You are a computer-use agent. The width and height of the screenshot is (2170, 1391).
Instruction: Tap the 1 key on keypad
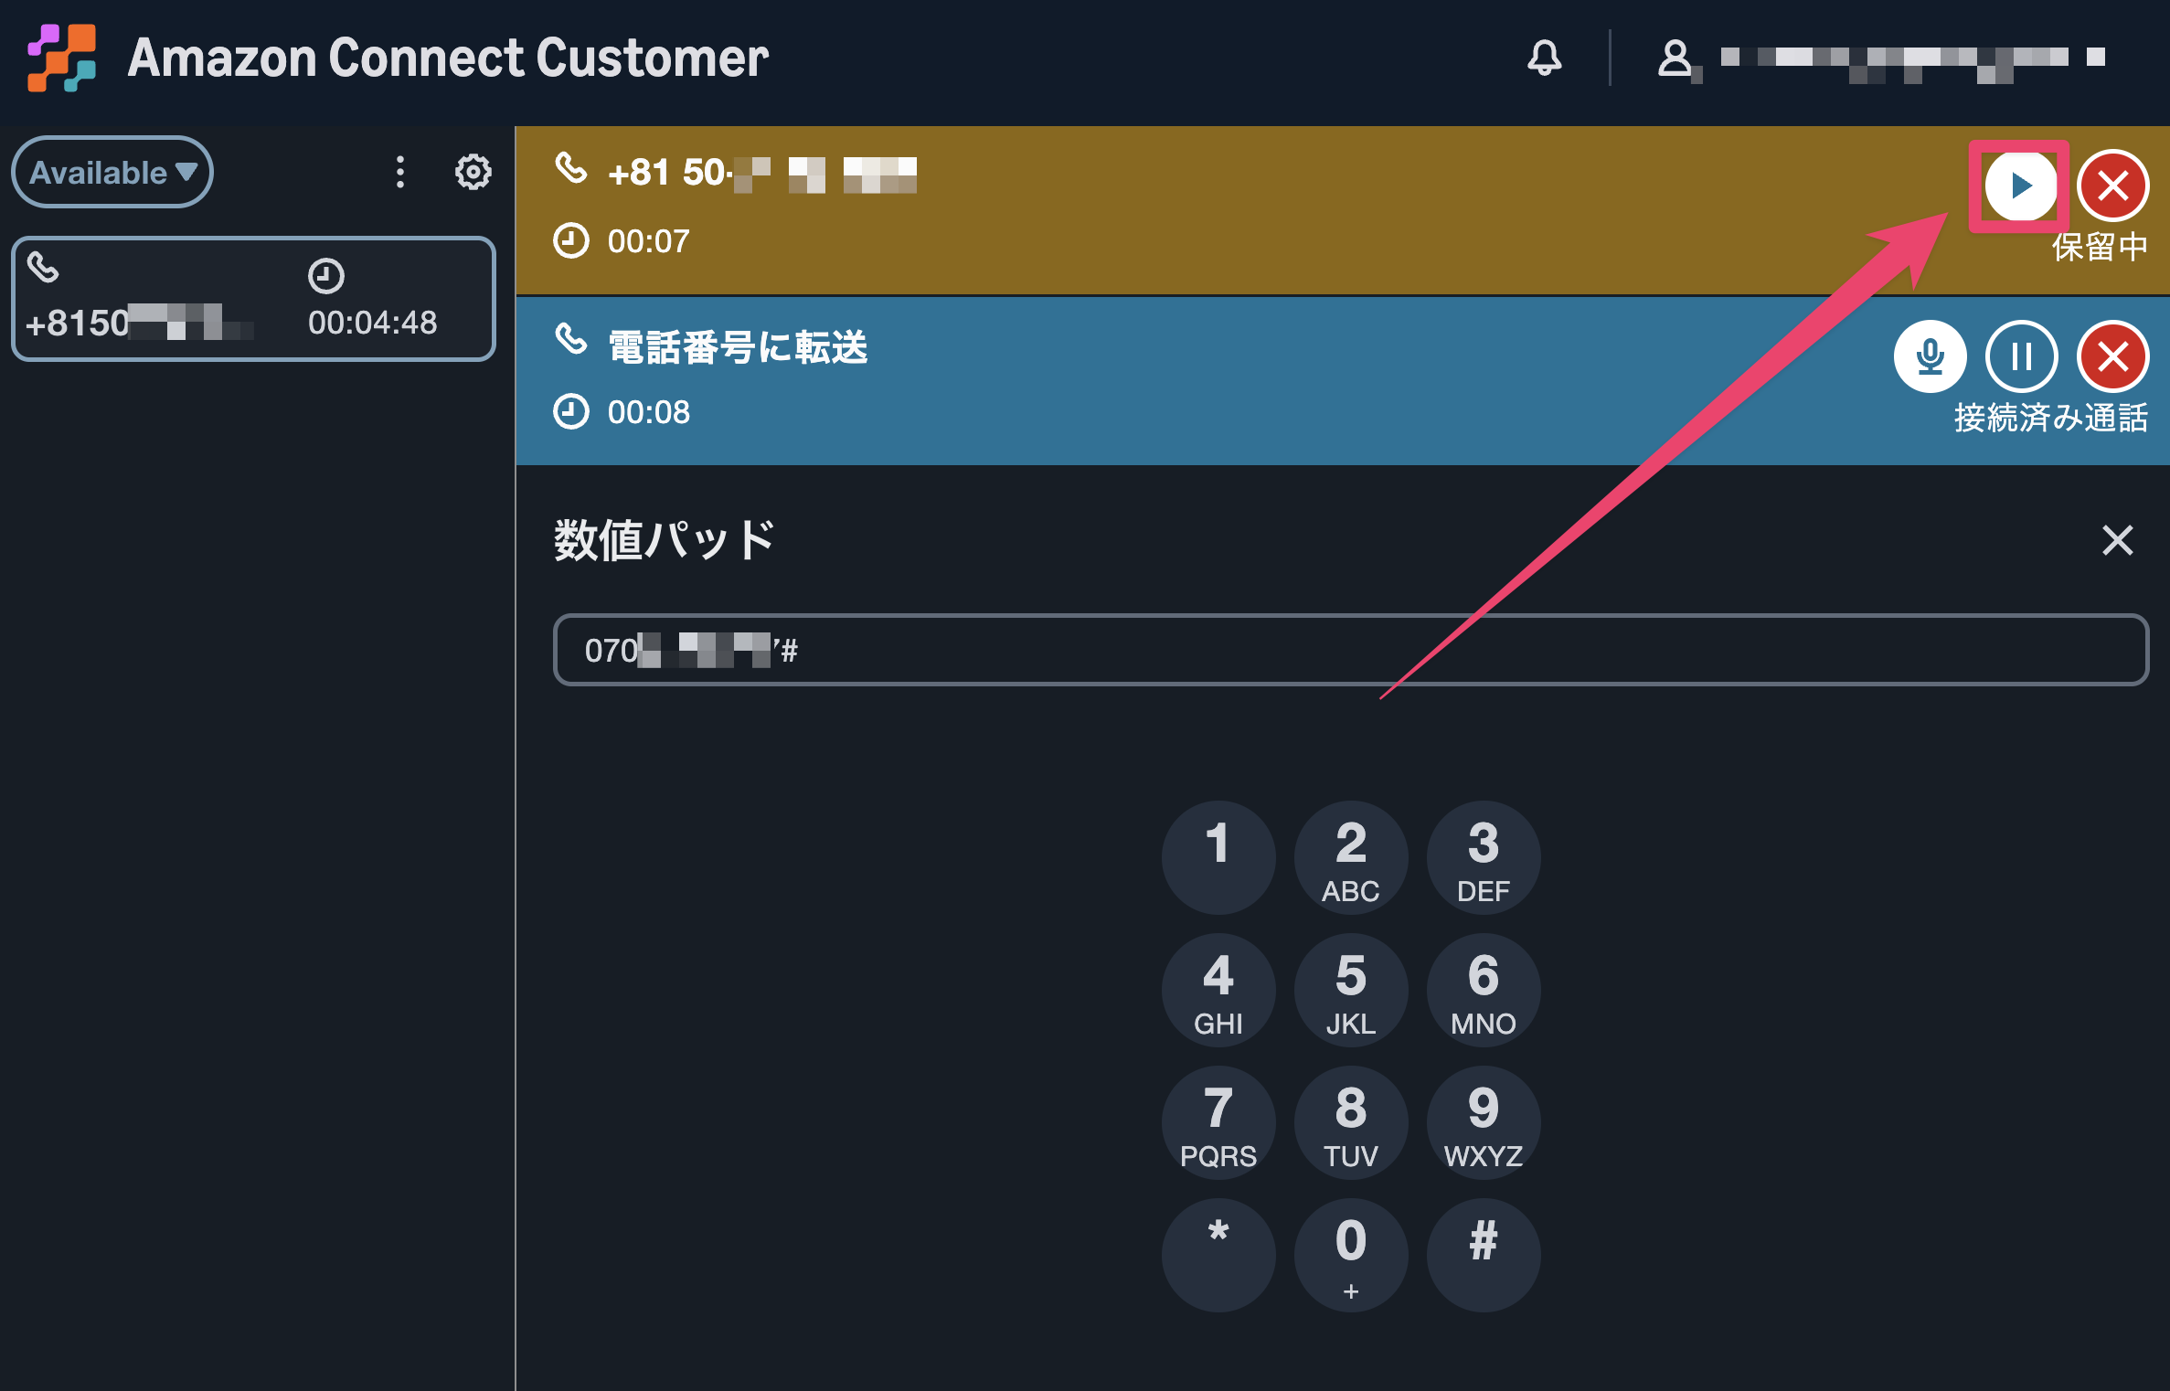click(x=1218, y=857)
